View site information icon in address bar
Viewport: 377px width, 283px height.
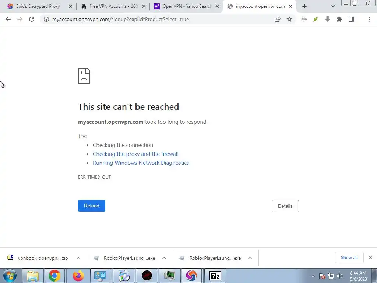point(46,19)
